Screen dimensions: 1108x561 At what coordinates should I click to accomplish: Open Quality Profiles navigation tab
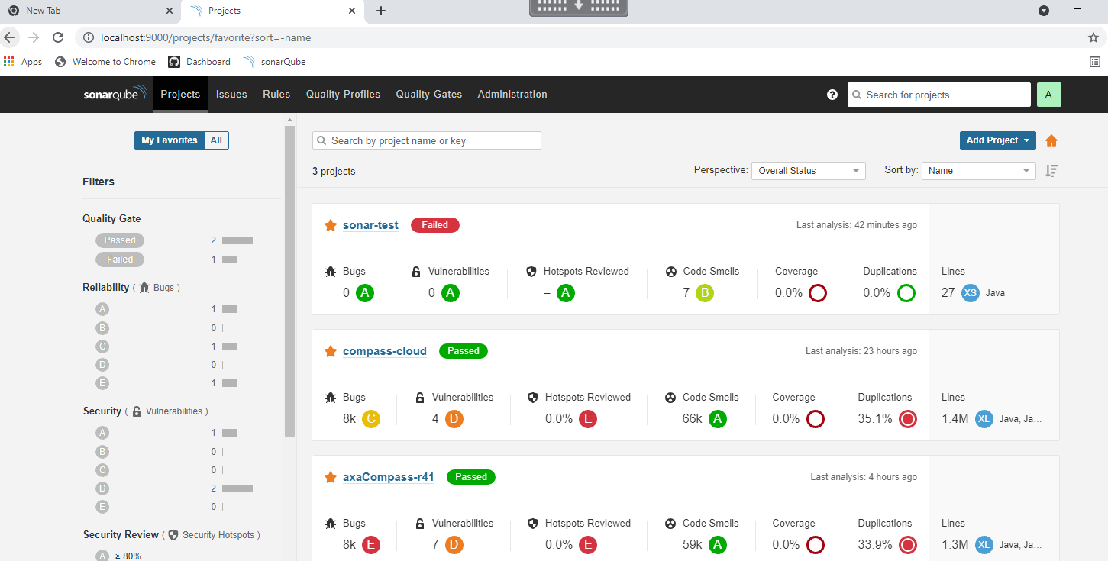(343, 95)
